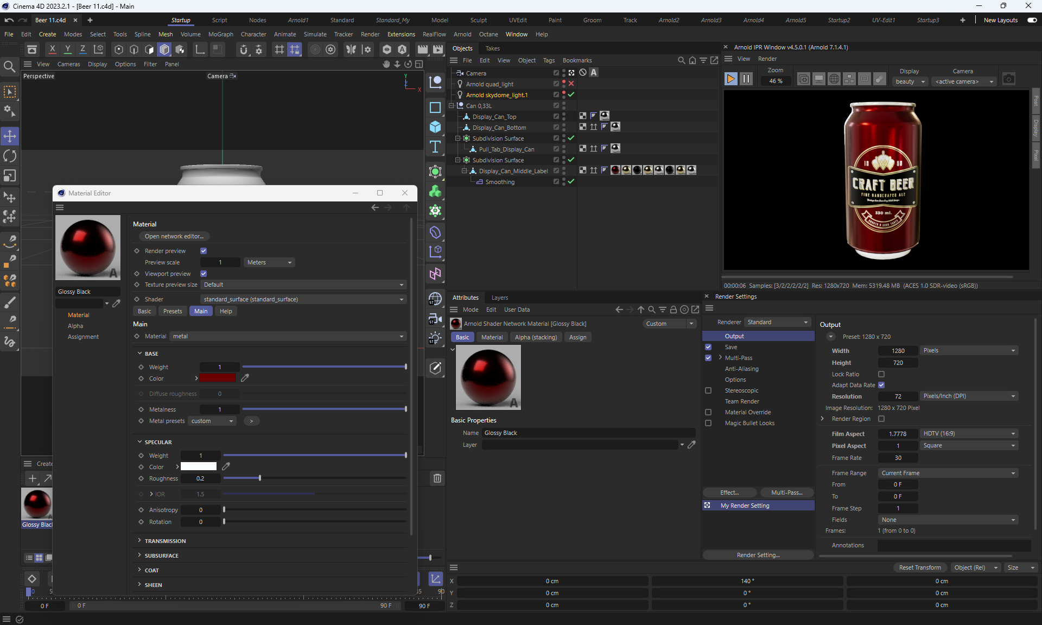Click the search icon in Objects manager
Image resolution: width=1042 pixels, height=625 pixels.
[x=681, y=60]
